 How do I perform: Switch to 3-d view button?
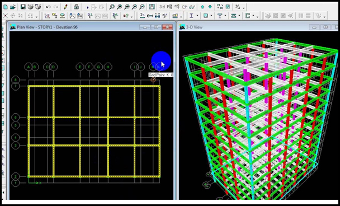coord(162,7)
